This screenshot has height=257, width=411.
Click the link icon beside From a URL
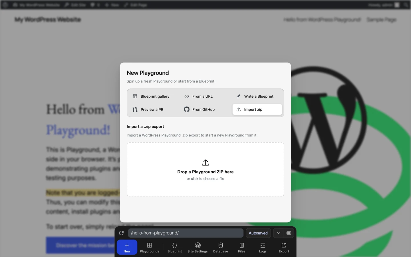pyautogui.click(x=187, y=96)
